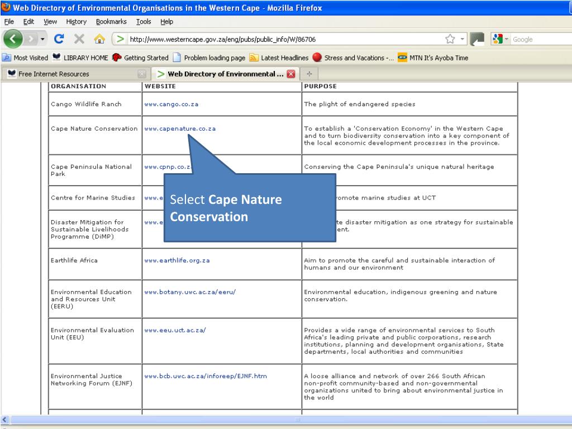Select the Web Directory of Environmental tab
The height and width of the screenshot is (429, 572).
coord(226,74)
